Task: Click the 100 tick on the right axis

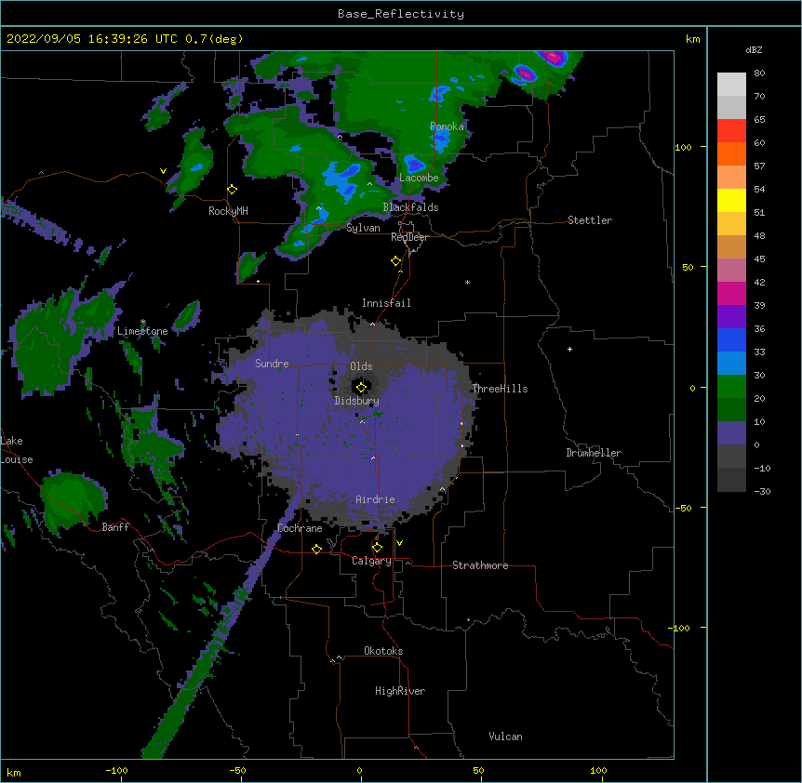Action: (683, 147)
